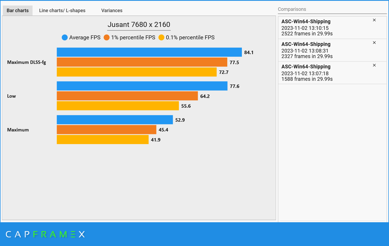Select the Bar charts tab
Screen dimensions: 389x246
pyautogui.click(x=17, y=10)
